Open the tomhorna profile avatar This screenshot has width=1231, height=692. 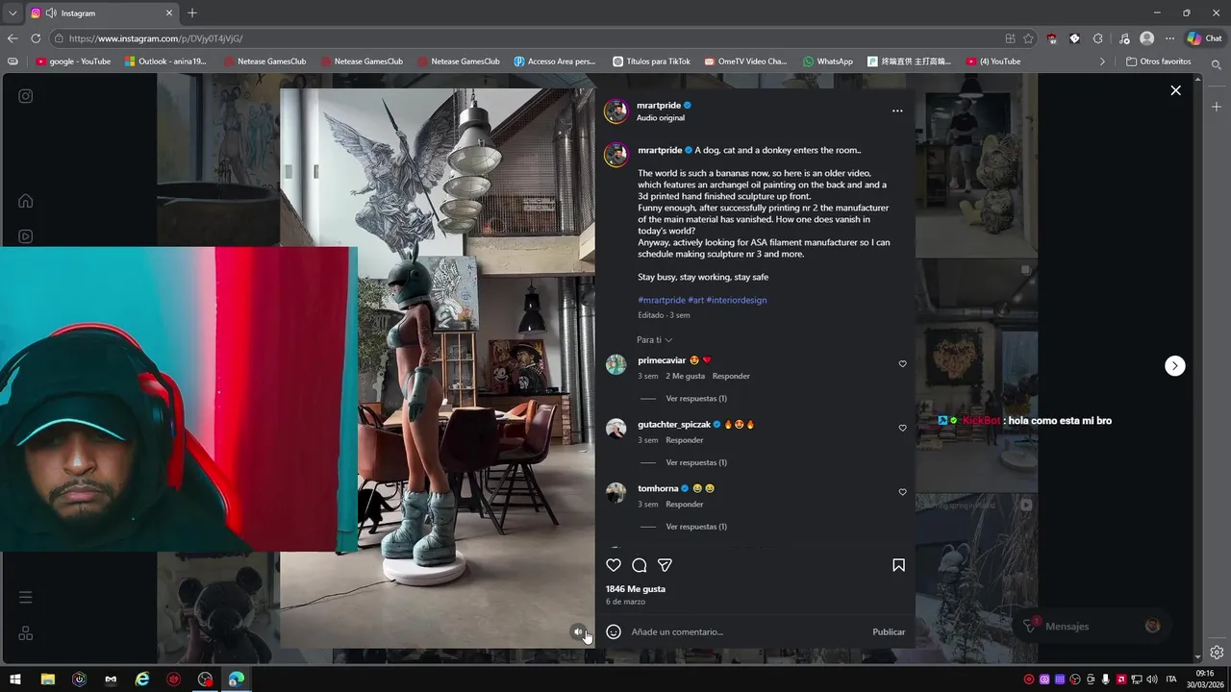616,493
